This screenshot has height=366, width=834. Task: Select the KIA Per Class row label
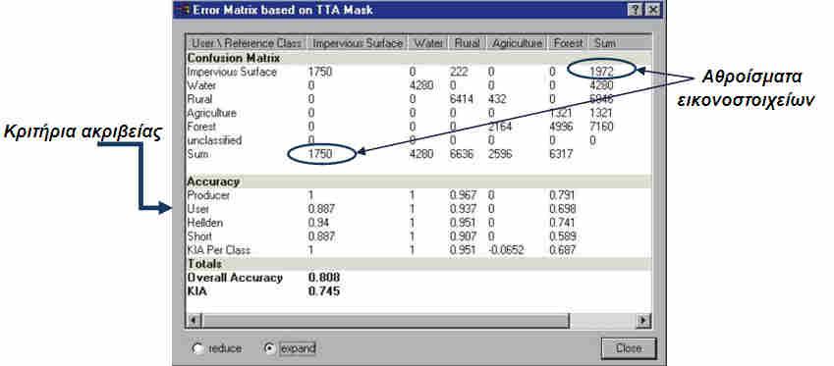coord(219,249)
